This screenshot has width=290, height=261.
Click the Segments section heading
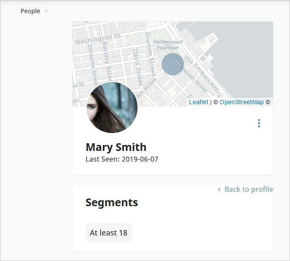pos(112,202)
